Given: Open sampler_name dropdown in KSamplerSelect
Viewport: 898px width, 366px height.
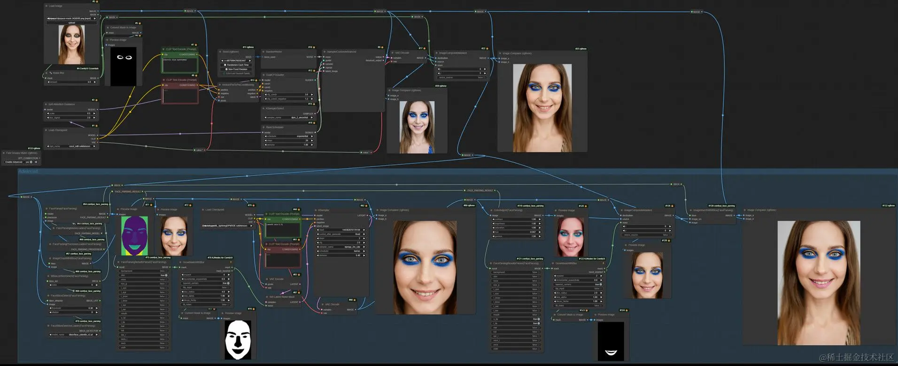Looking at the screenshot, I should (289, 117).
